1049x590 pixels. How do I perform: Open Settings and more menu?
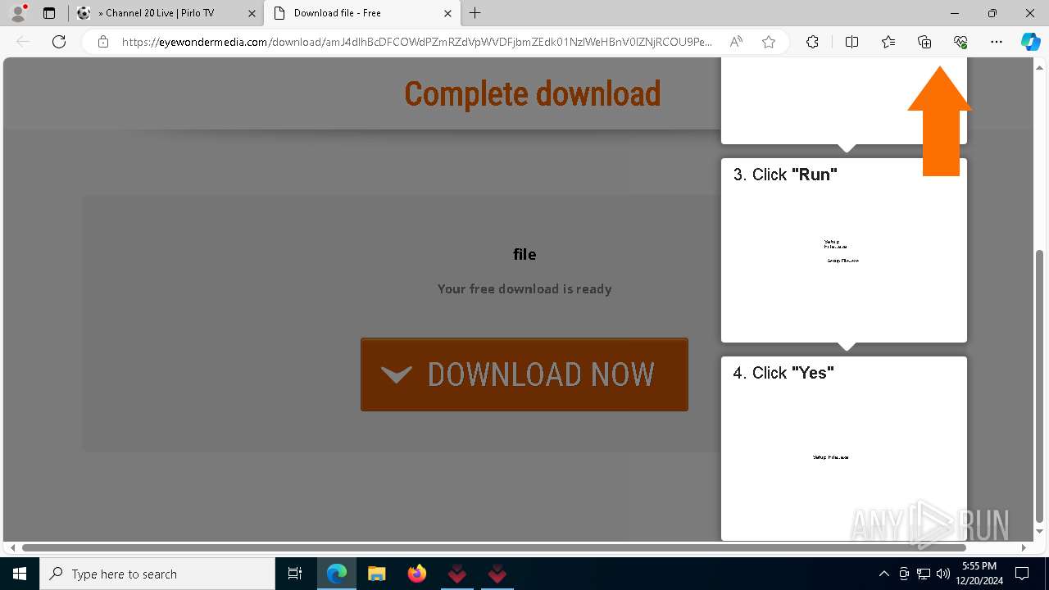(x=997, y=42)
